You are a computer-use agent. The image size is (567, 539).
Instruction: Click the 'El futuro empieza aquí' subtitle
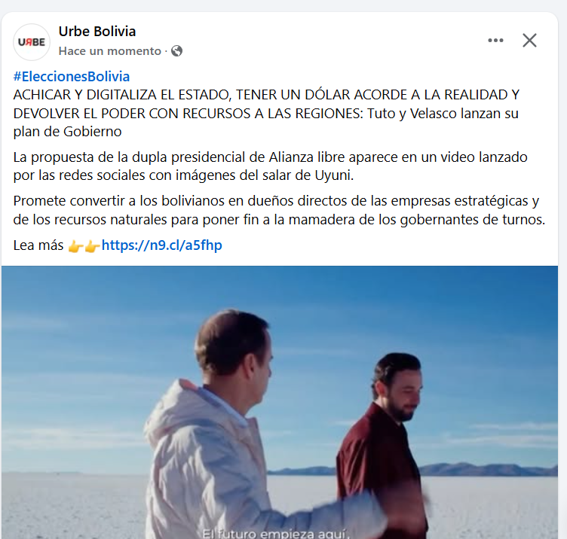point(275,534)
